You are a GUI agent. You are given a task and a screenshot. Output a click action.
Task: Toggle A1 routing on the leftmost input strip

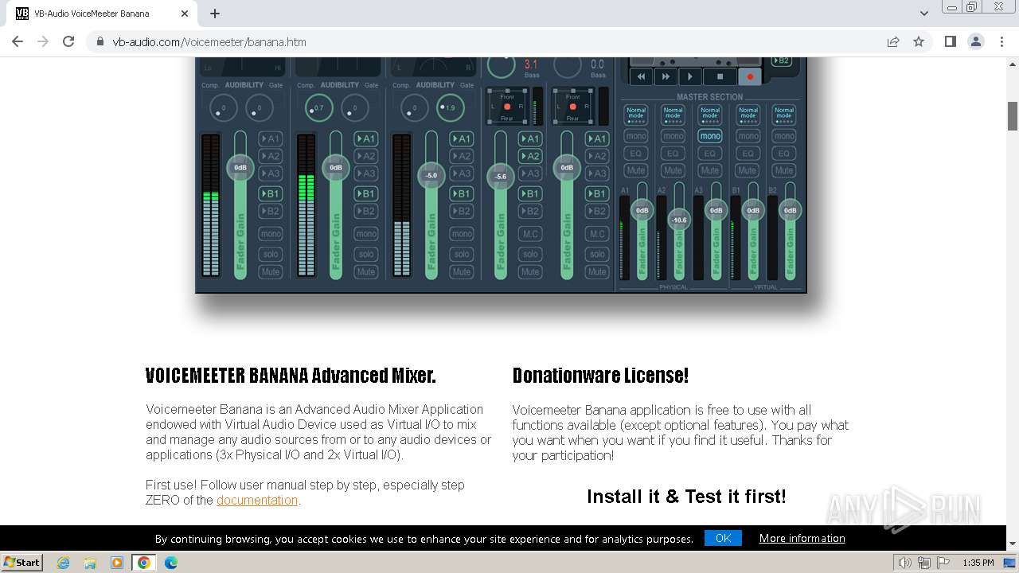point(271,138)
